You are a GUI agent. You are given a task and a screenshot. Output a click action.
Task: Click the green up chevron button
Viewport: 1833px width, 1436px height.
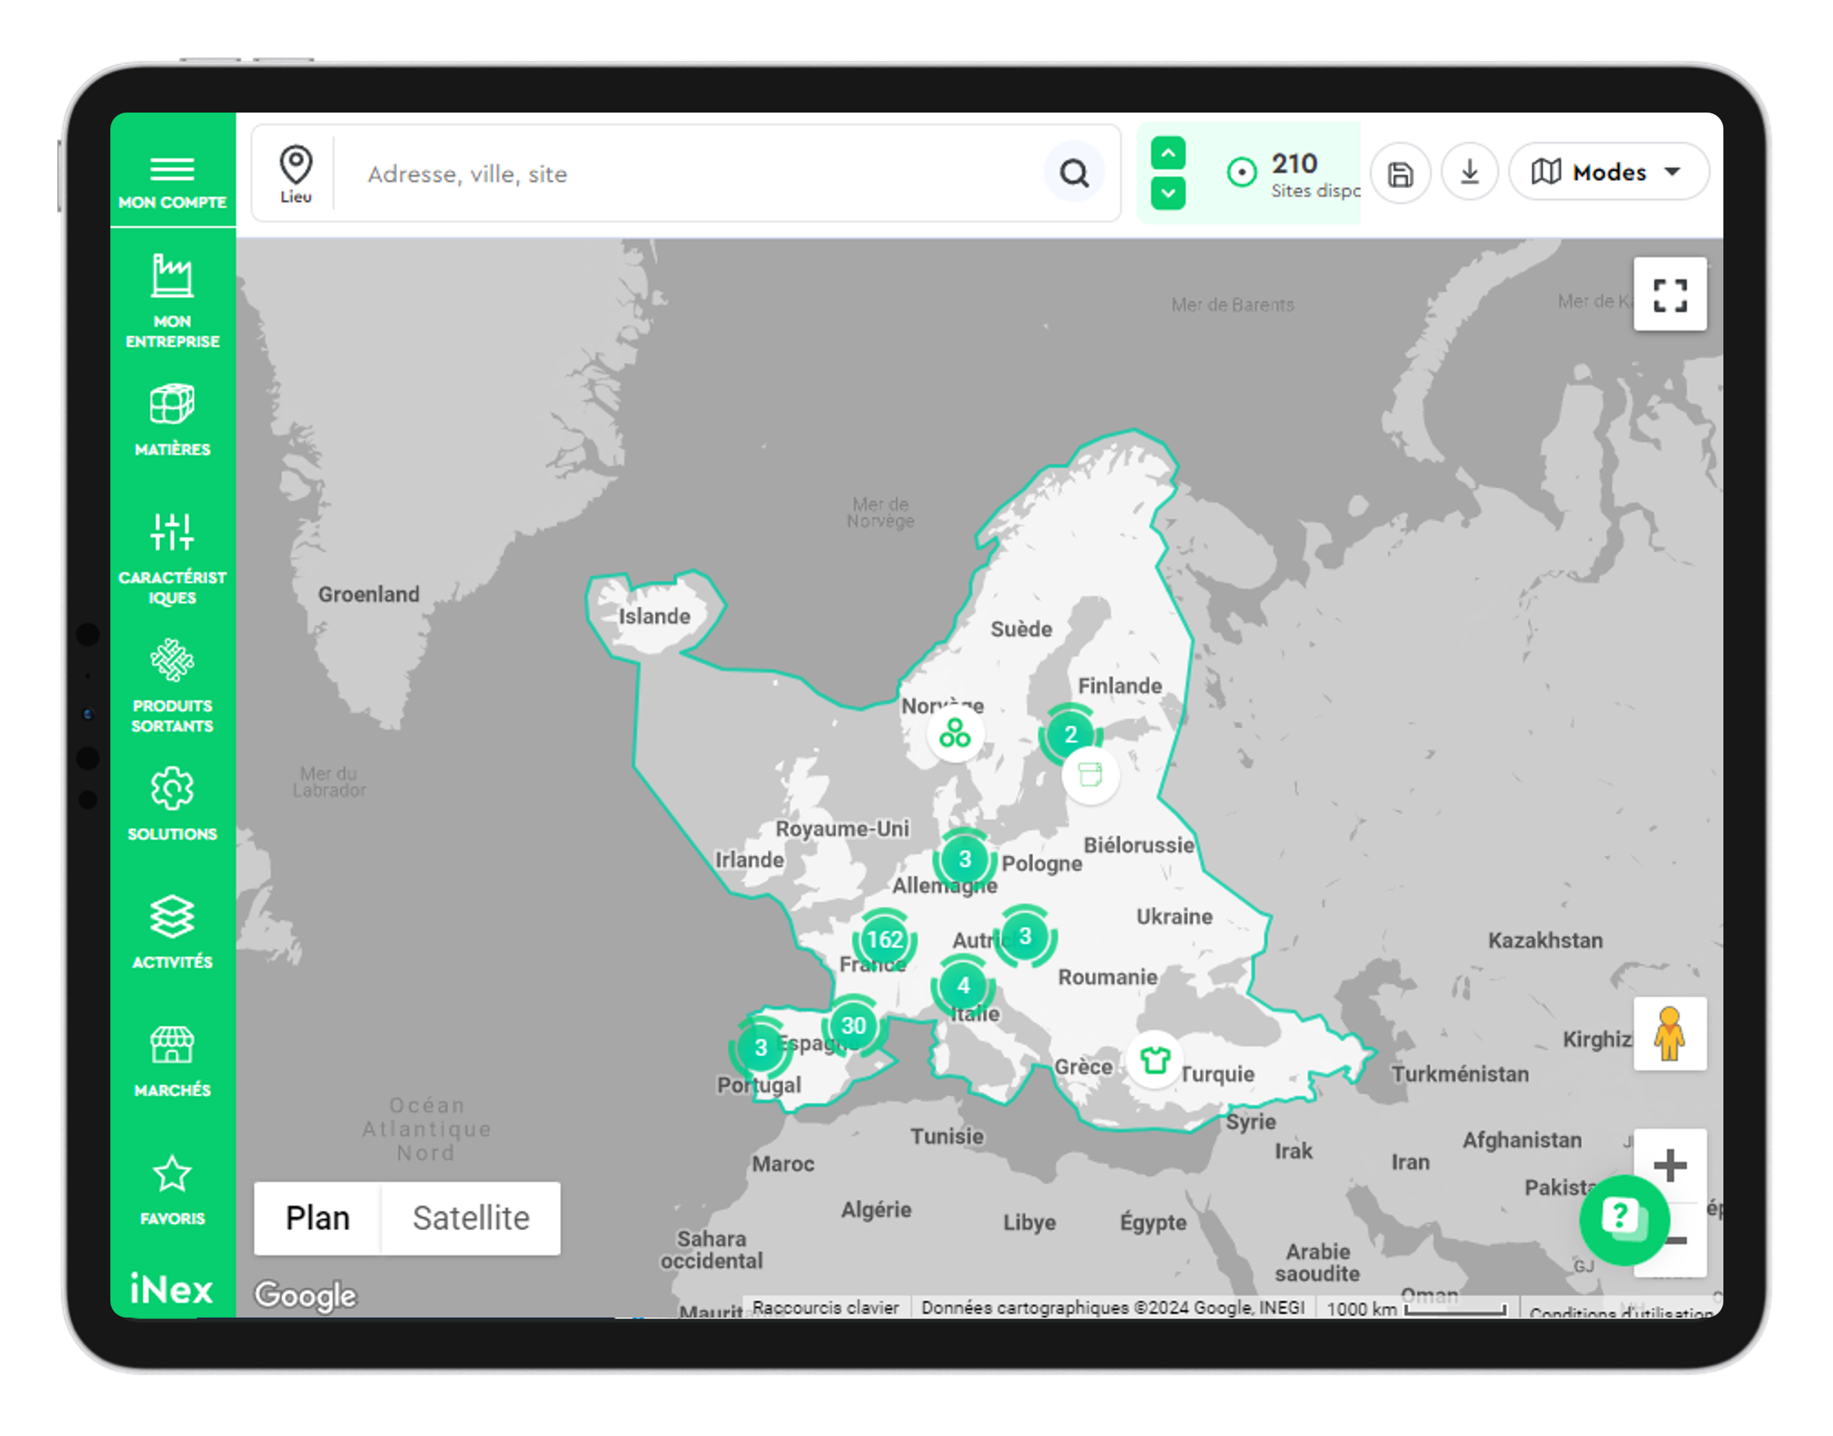point(1168,153)
